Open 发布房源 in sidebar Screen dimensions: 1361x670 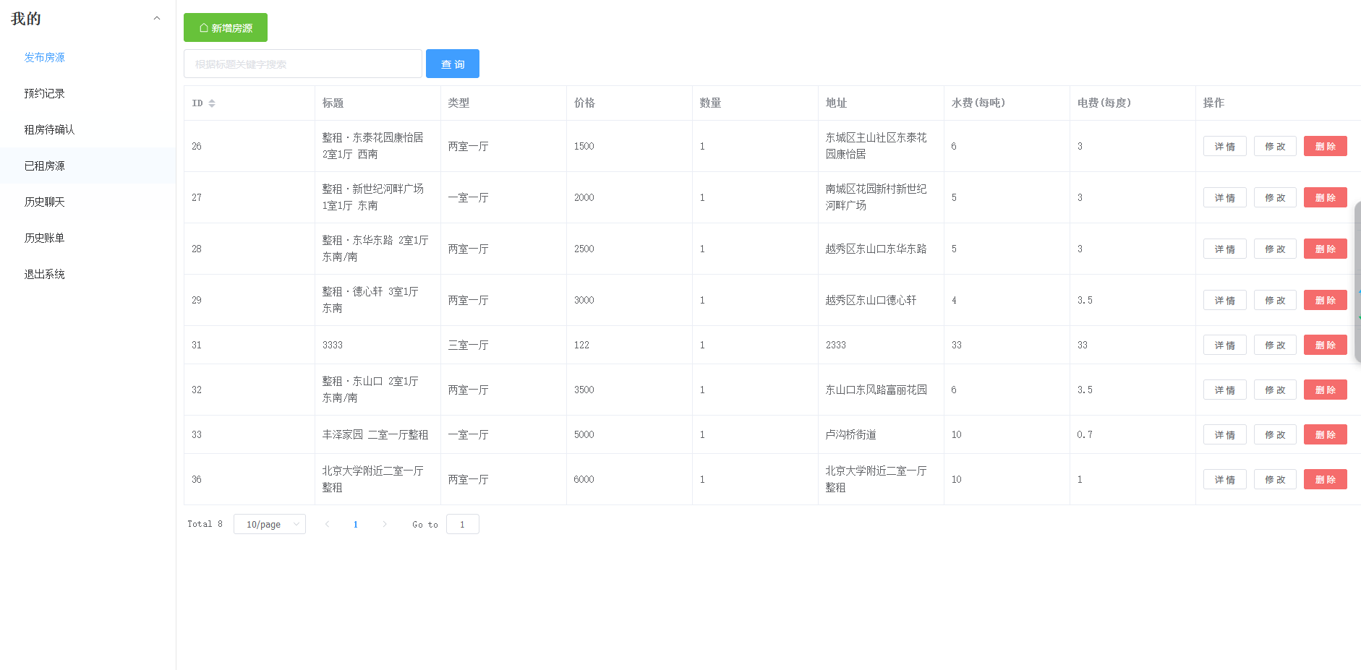pos(44,57)
